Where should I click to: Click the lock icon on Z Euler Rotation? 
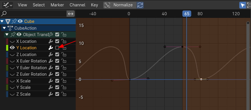64,74
